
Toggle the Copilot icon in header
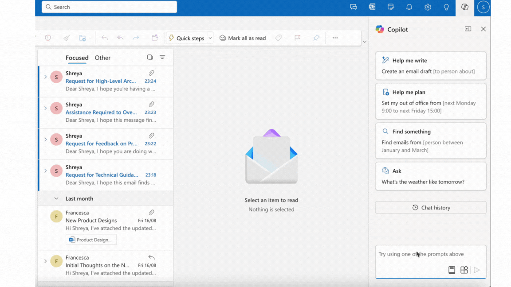[x=465, y=7]
